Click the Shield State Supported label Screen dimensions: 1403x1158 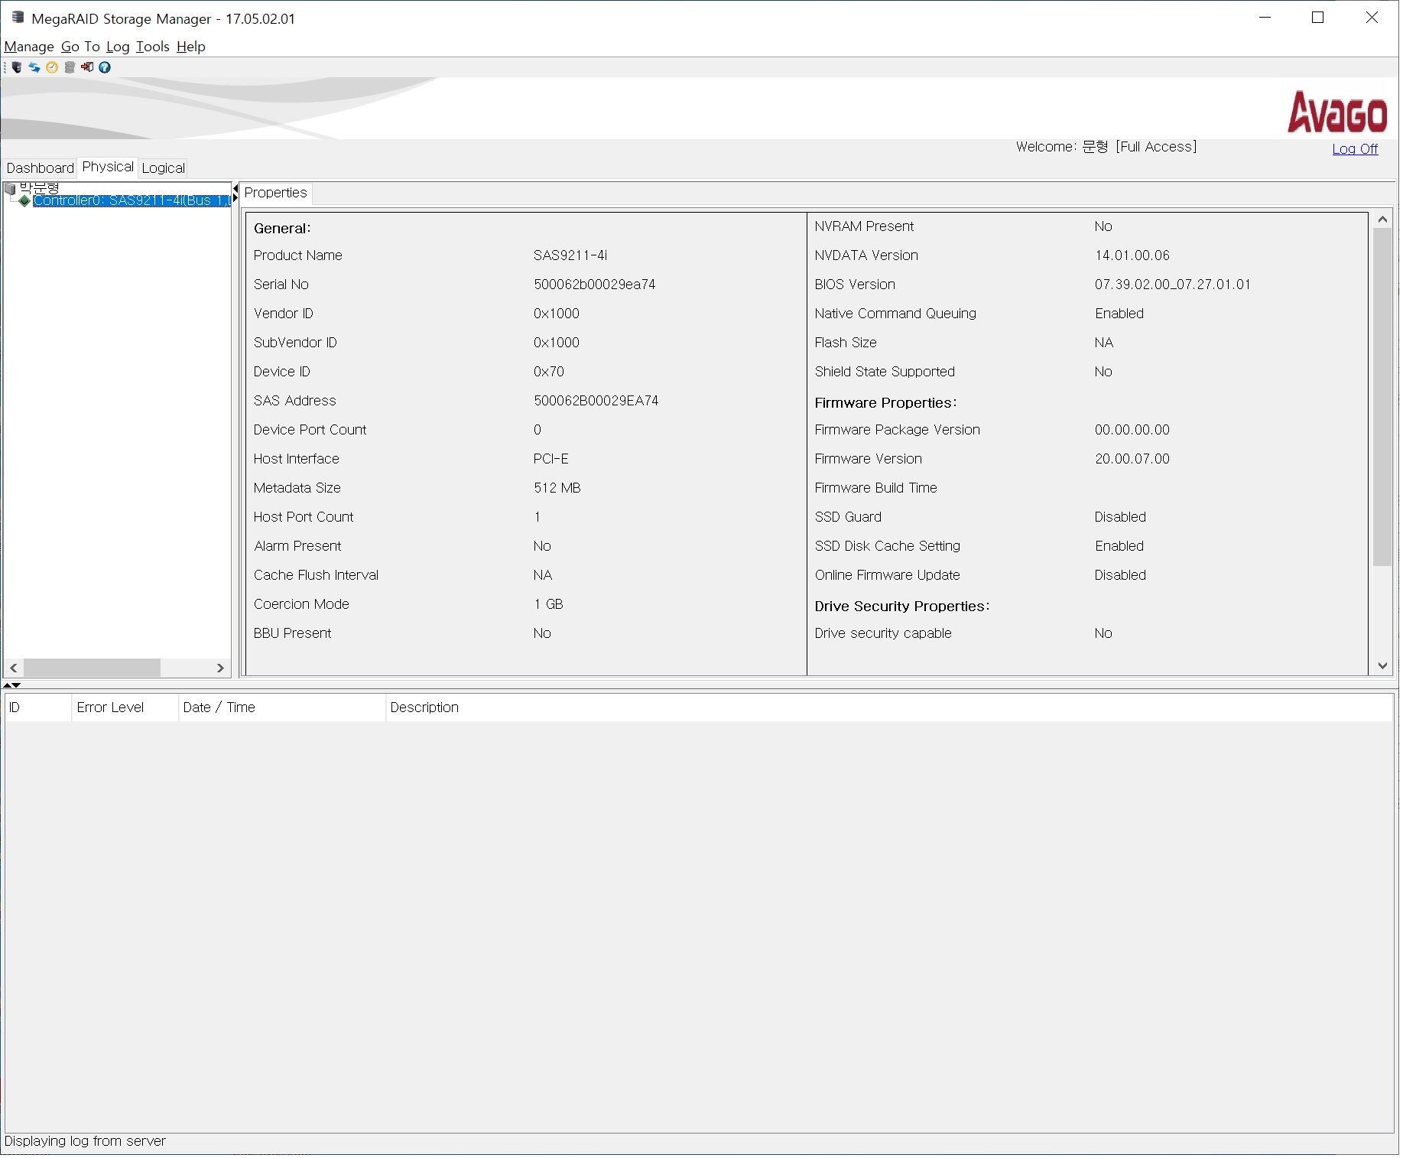click(885, 372)
